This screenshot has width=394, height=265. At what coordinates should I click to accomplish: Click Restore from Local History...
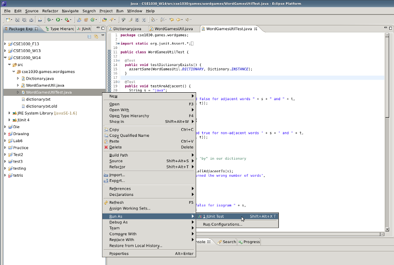pyautogui.click(x=149, y=246)
